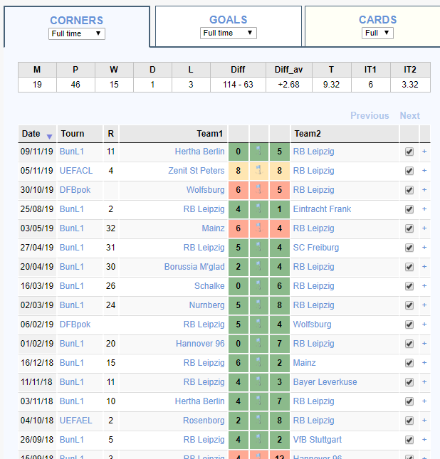440x459 pixels.
Task: Click the yellow score cell showing 8 for Zenit
Action: 239,171
